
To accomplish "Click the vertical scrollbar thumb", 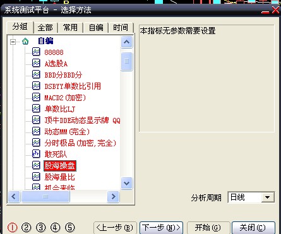I will click(x=127, y=61).
